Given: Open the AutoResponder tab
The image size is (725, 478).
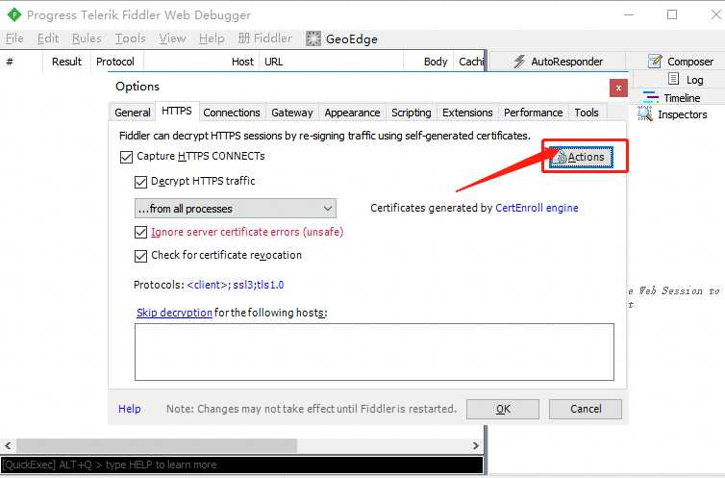Looking at the screenshot, I should pyautogui.click(x=557, y=62).
